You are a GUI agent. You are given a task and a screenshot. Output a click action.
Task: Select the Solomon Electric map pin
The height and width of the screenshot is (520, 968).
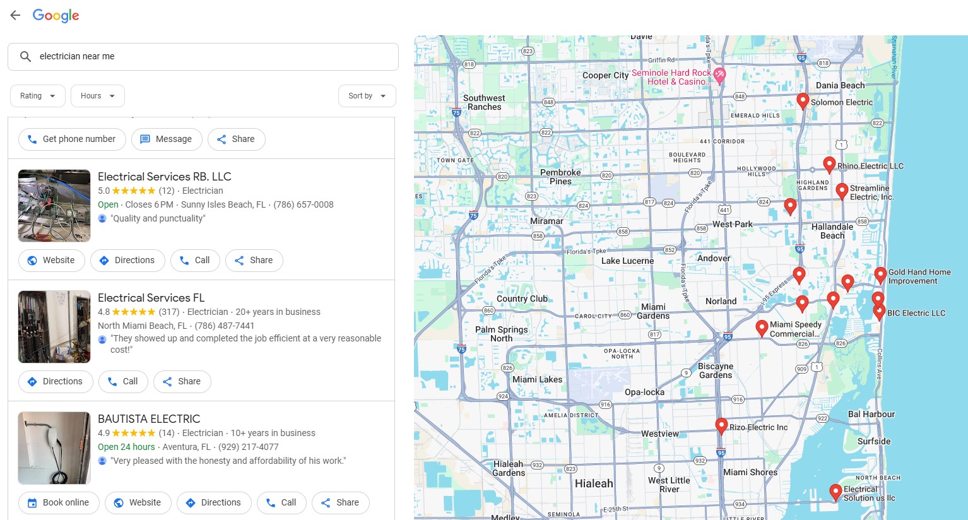803,101
